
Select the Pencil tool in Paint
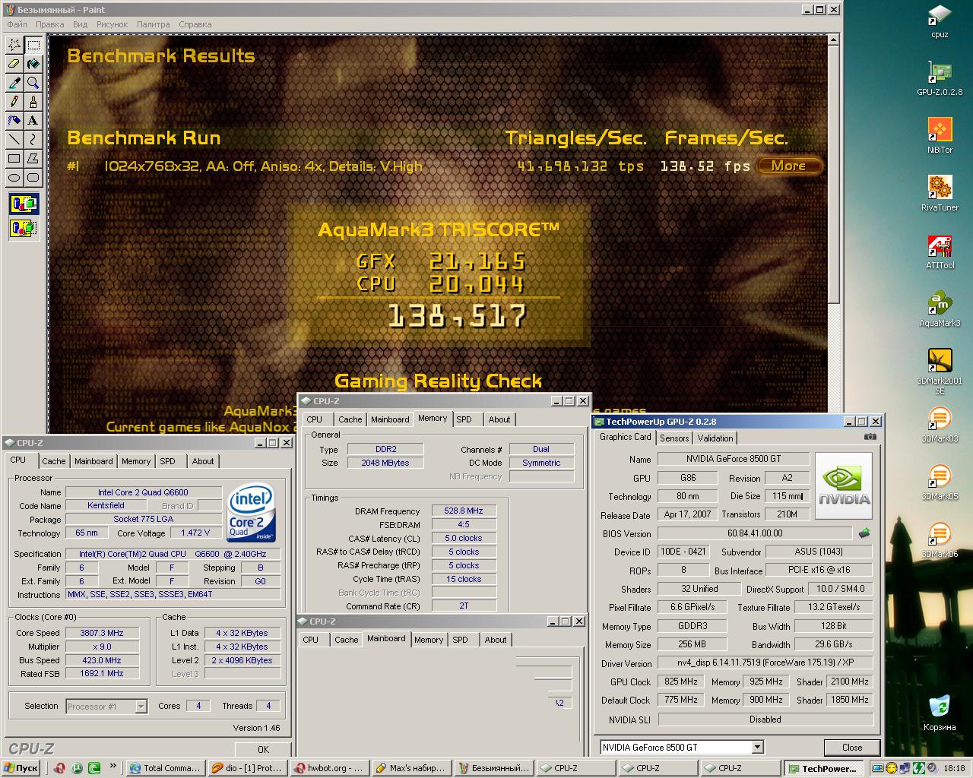[14, 102]
